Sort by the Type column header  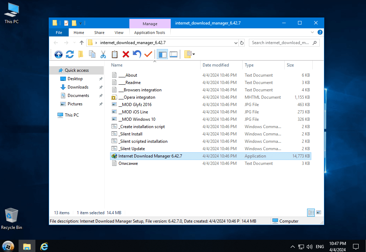tap(249, 65)
